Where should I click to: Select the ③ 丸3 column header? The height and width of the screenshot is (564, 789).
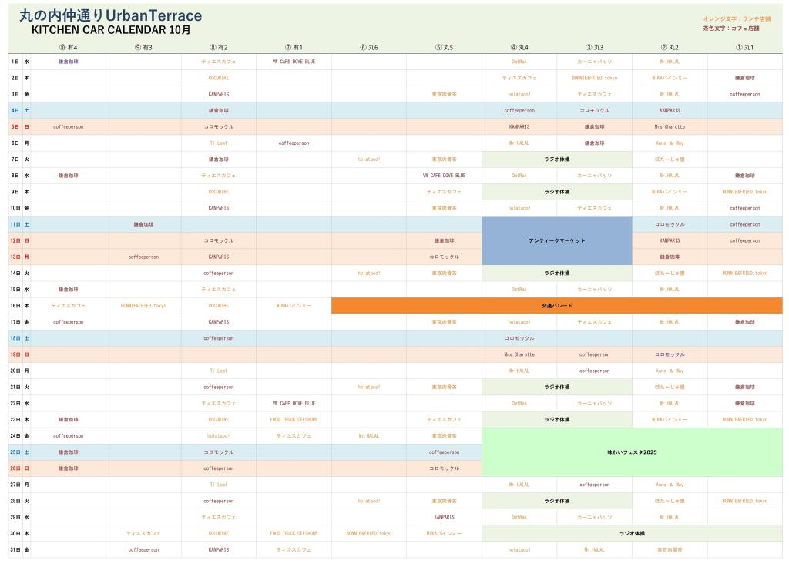(x=594, y=47)
